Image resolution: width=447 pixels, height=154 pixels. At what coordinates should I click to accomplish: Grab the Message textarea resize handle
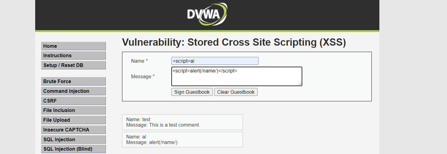click(x=300, y=84)
